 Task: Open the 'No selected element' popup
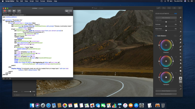coord(18,15)
